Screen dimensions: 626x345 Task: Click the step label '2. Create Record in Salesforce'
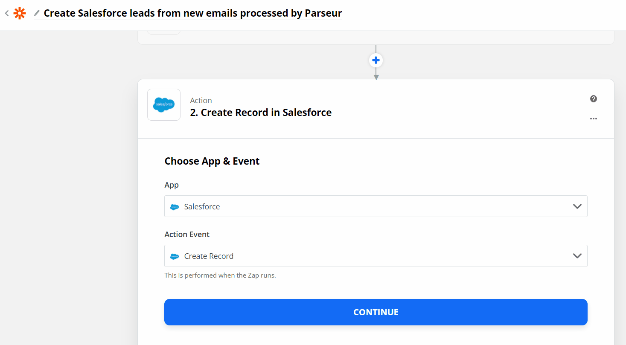tap(261, 112)
